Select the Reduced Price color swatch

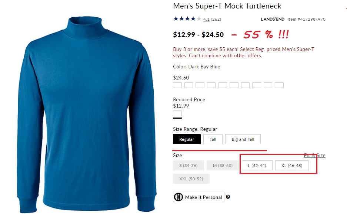coord(177,113)
